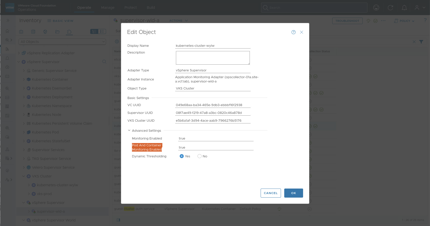The width and height of the screenshot is (430, 226).
Task: Select Kubernetes StatefulSet tree item
Action: click(x=51, y=141)
